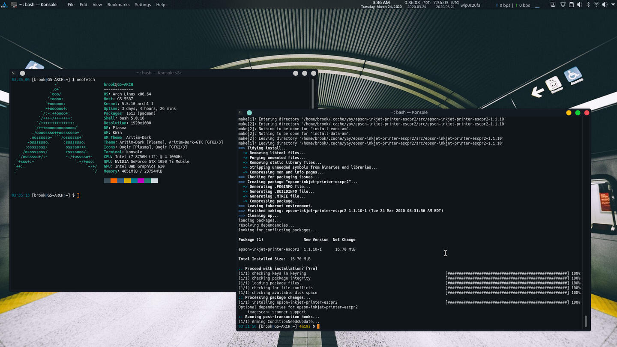Click the front Konsole titlebar terminal icon

tap(240, 113)
